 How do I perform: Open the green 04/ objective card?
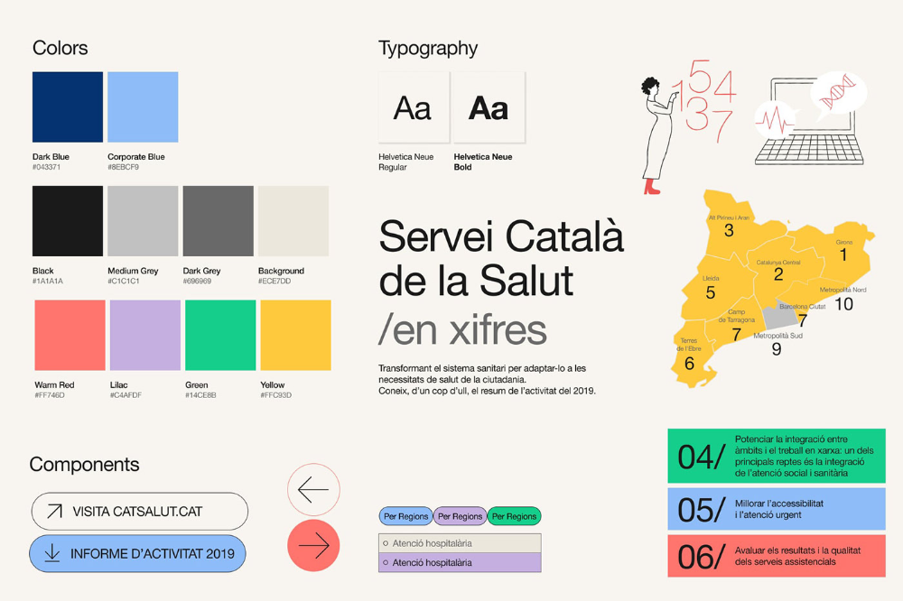[776, 456]
